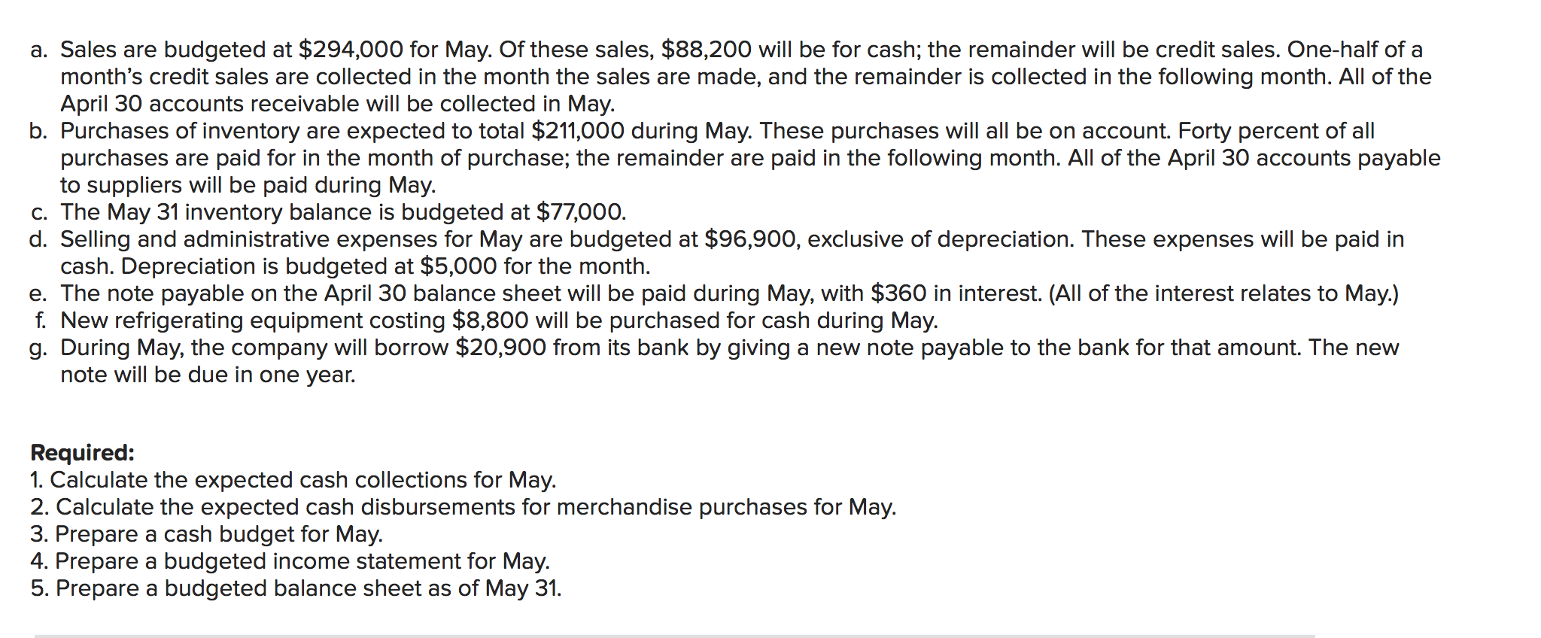Click the gray horizontal divider line at bottom
The image size is (1541, 638).
point(674,636)
